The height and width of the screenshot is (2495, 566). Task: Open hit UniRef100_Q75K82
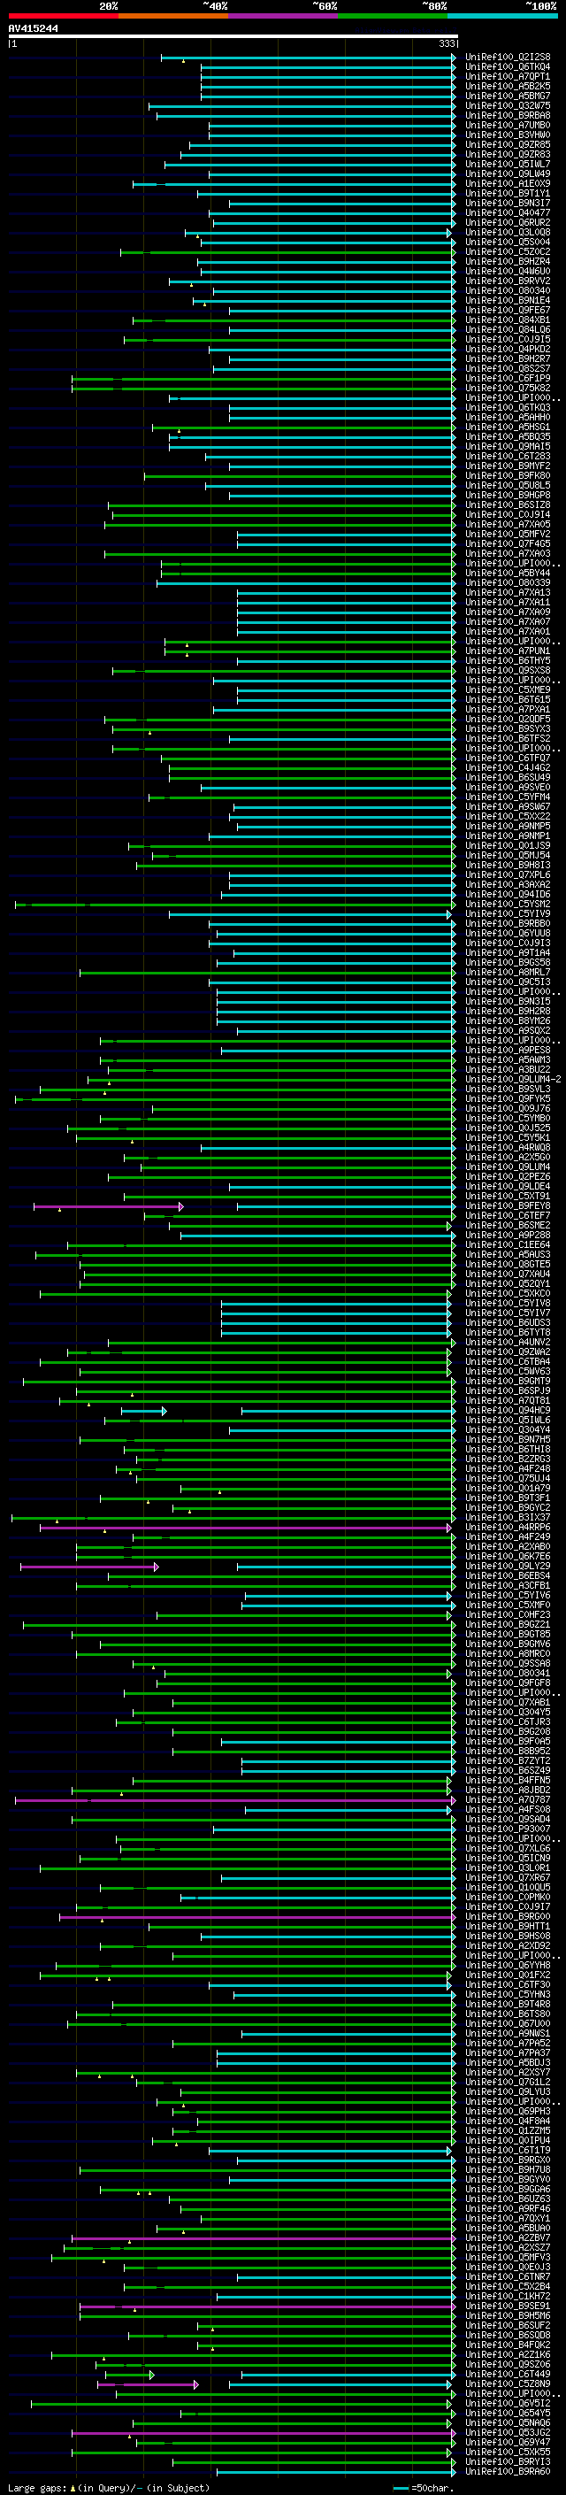(507, 389)
